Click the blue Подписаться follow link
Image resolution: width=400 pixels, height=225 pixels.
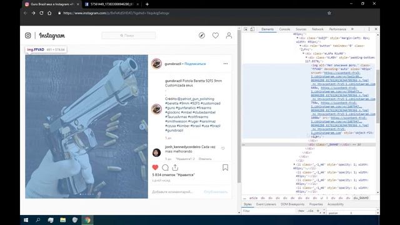195,64
